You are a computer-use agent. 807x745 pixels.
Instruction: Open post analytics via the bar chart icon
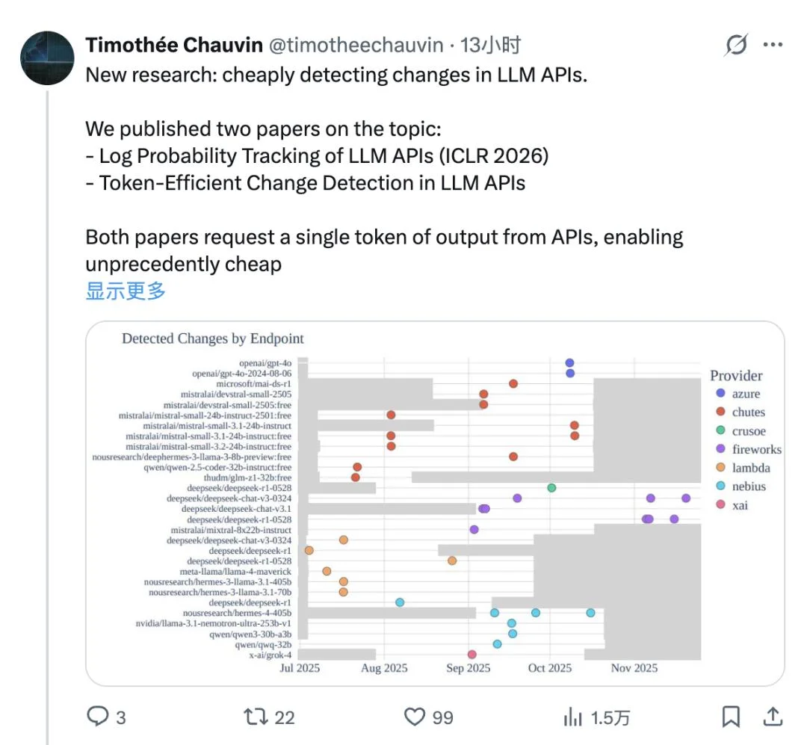574,717
